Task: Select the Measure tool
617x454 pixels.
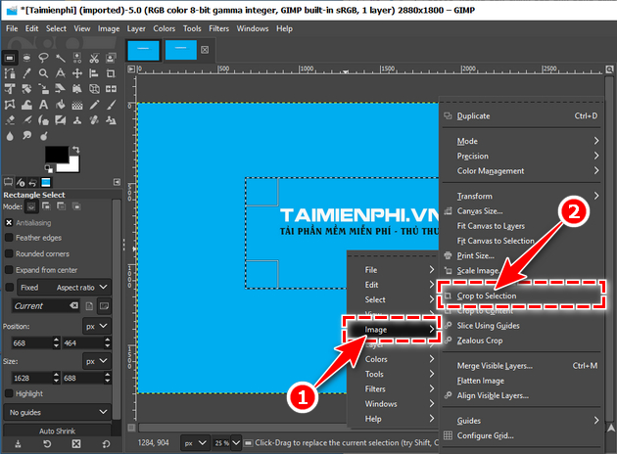Action: 60,73
